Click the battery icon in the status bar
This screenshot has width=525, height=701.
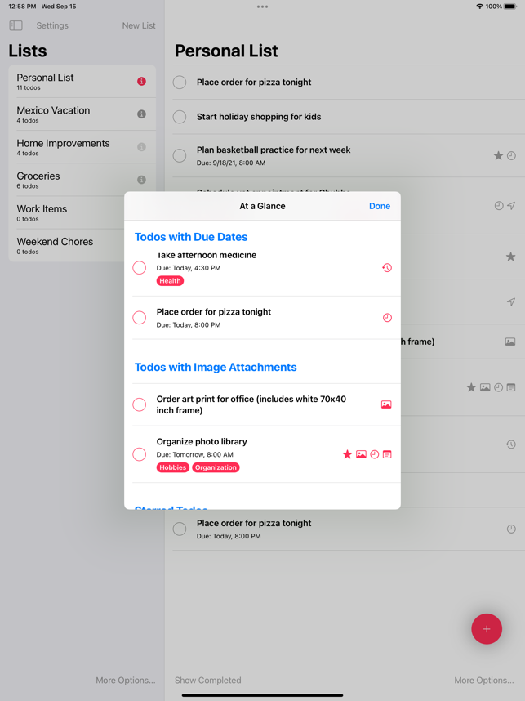(510, 7)
